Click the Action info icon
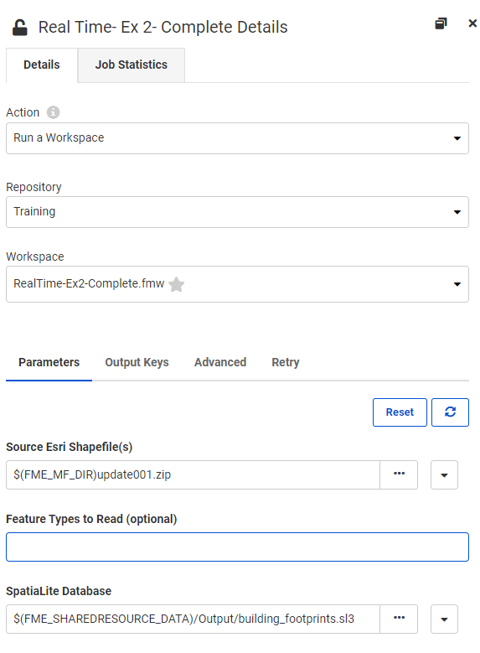 point(53,112)
